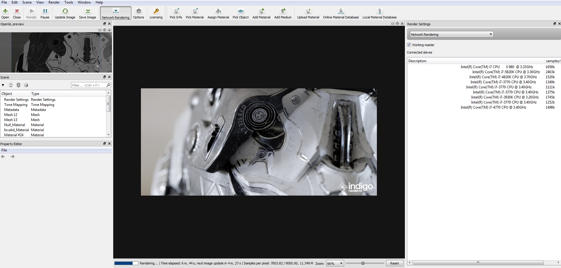This screenshot has height=268, width=561.
Task: Open the Render menu
Action: [54, 2]
